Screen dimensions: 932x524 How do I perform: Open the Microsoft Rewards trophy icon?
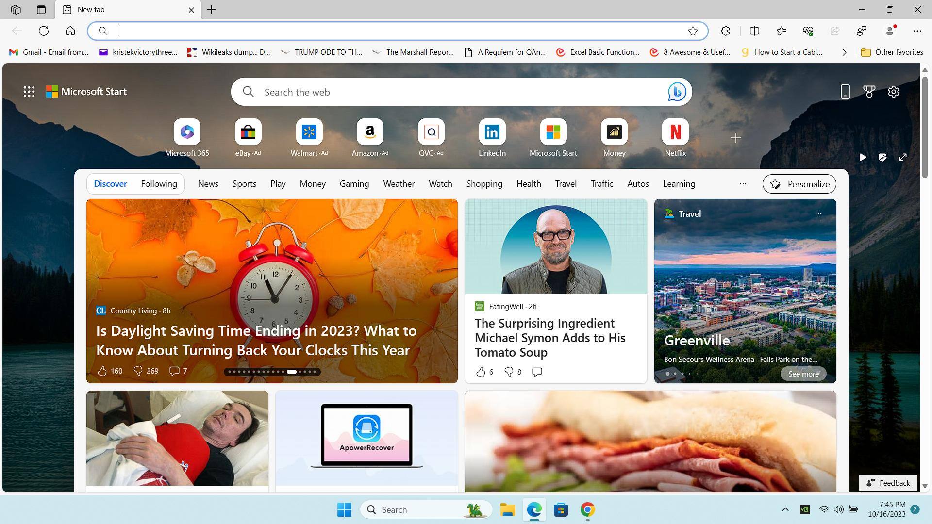(x=869, y=92)
